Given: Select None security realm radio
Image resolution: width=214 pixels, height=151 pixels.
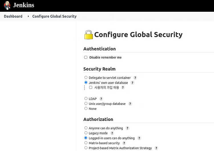Looking at the screenshot, I should point(86,108).
